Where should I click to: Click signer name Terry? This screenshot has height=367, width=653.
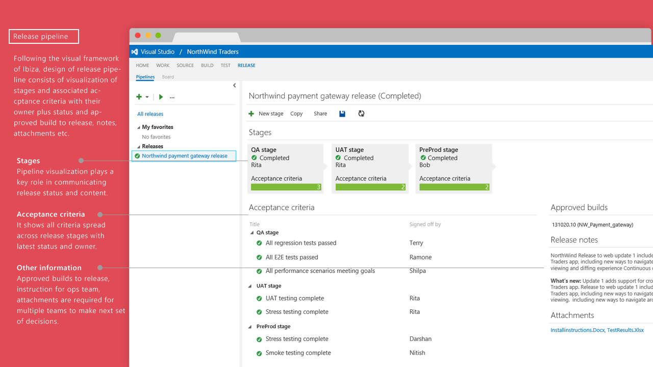pos(416,243)
